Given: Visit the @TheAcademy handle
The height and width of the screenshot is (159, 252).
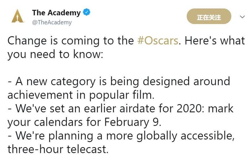Looking at the screenshot, I should [x=52, y=22].
